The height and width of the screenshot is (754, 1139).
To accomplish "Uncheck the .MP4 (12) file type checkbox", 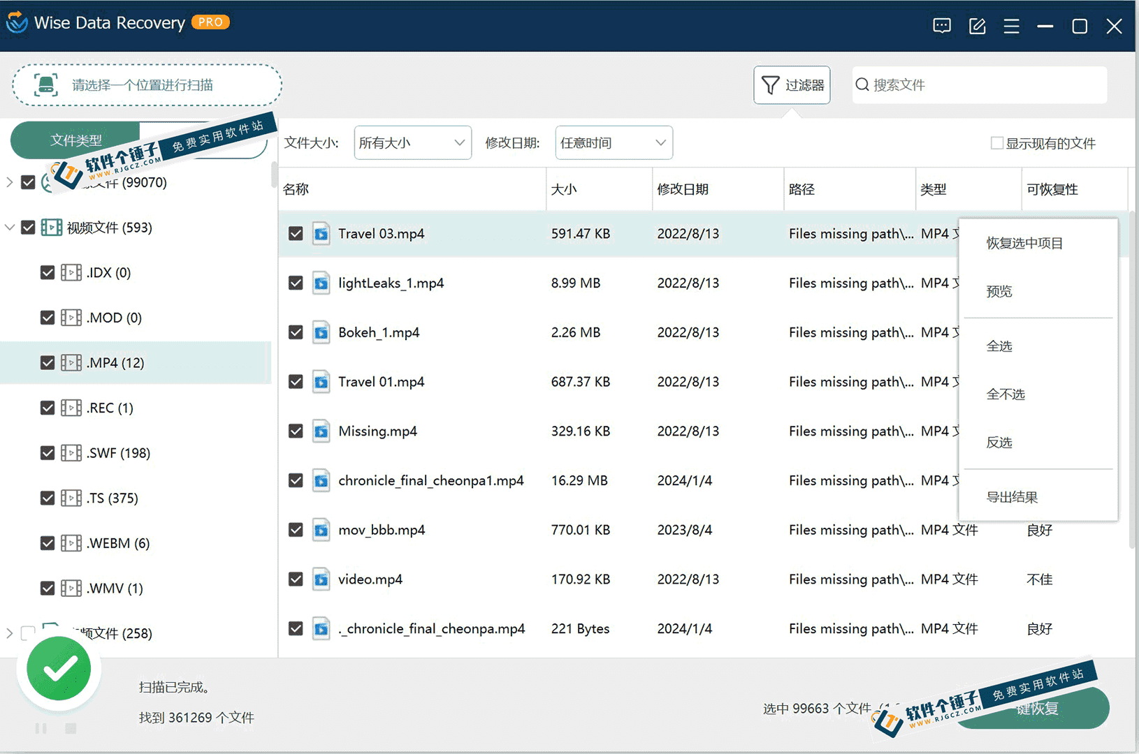I will pos(47,362).
